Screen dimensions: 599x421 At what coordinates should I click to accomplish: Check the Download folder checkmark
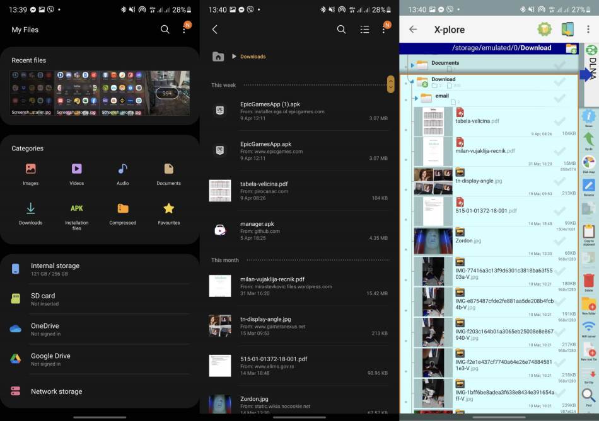[x=560, y=82]
